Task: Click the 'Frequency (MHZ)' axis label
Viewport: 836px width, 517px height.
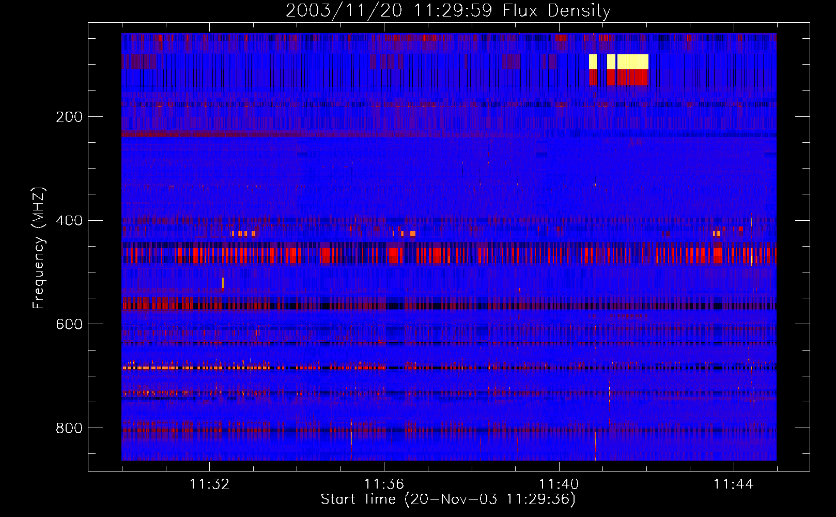Action: coord(39,248)
